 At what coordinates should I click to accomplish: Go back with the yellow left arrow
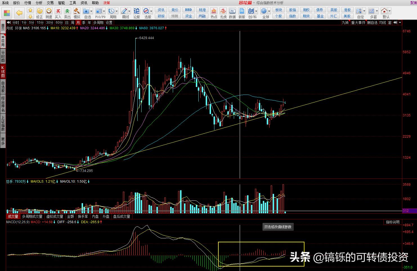pos(19,13)
